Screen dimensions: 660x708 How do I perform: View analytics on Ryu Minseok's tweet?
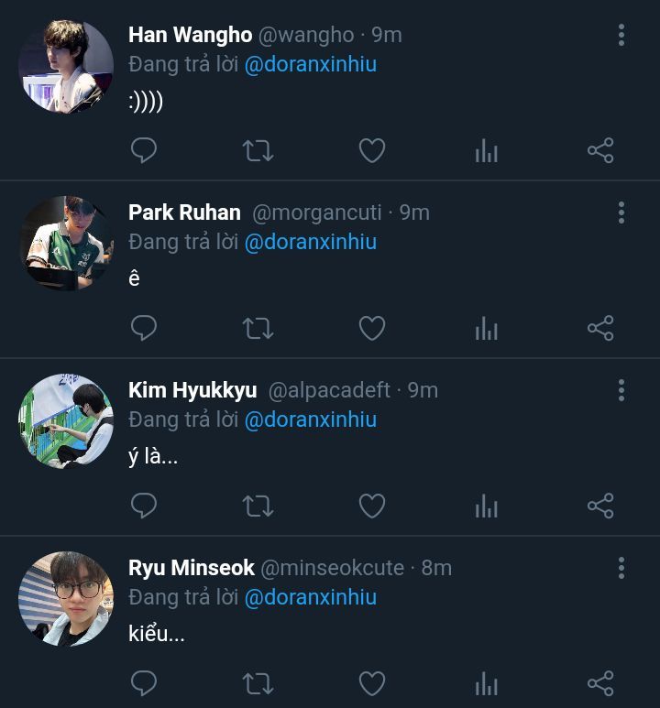click(487, 683)
